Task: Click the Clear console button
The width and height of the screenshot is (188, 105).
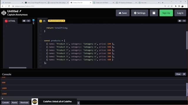Action: [x=178, y=74]
